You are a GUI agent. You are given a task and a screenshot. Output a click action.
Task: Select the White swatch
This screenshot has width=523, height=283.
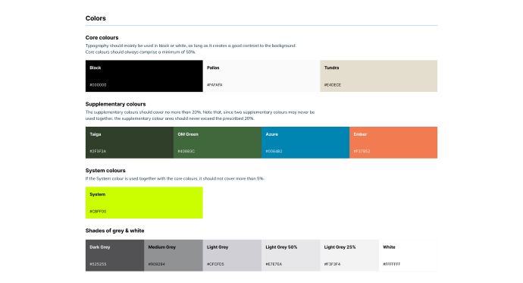408,255
